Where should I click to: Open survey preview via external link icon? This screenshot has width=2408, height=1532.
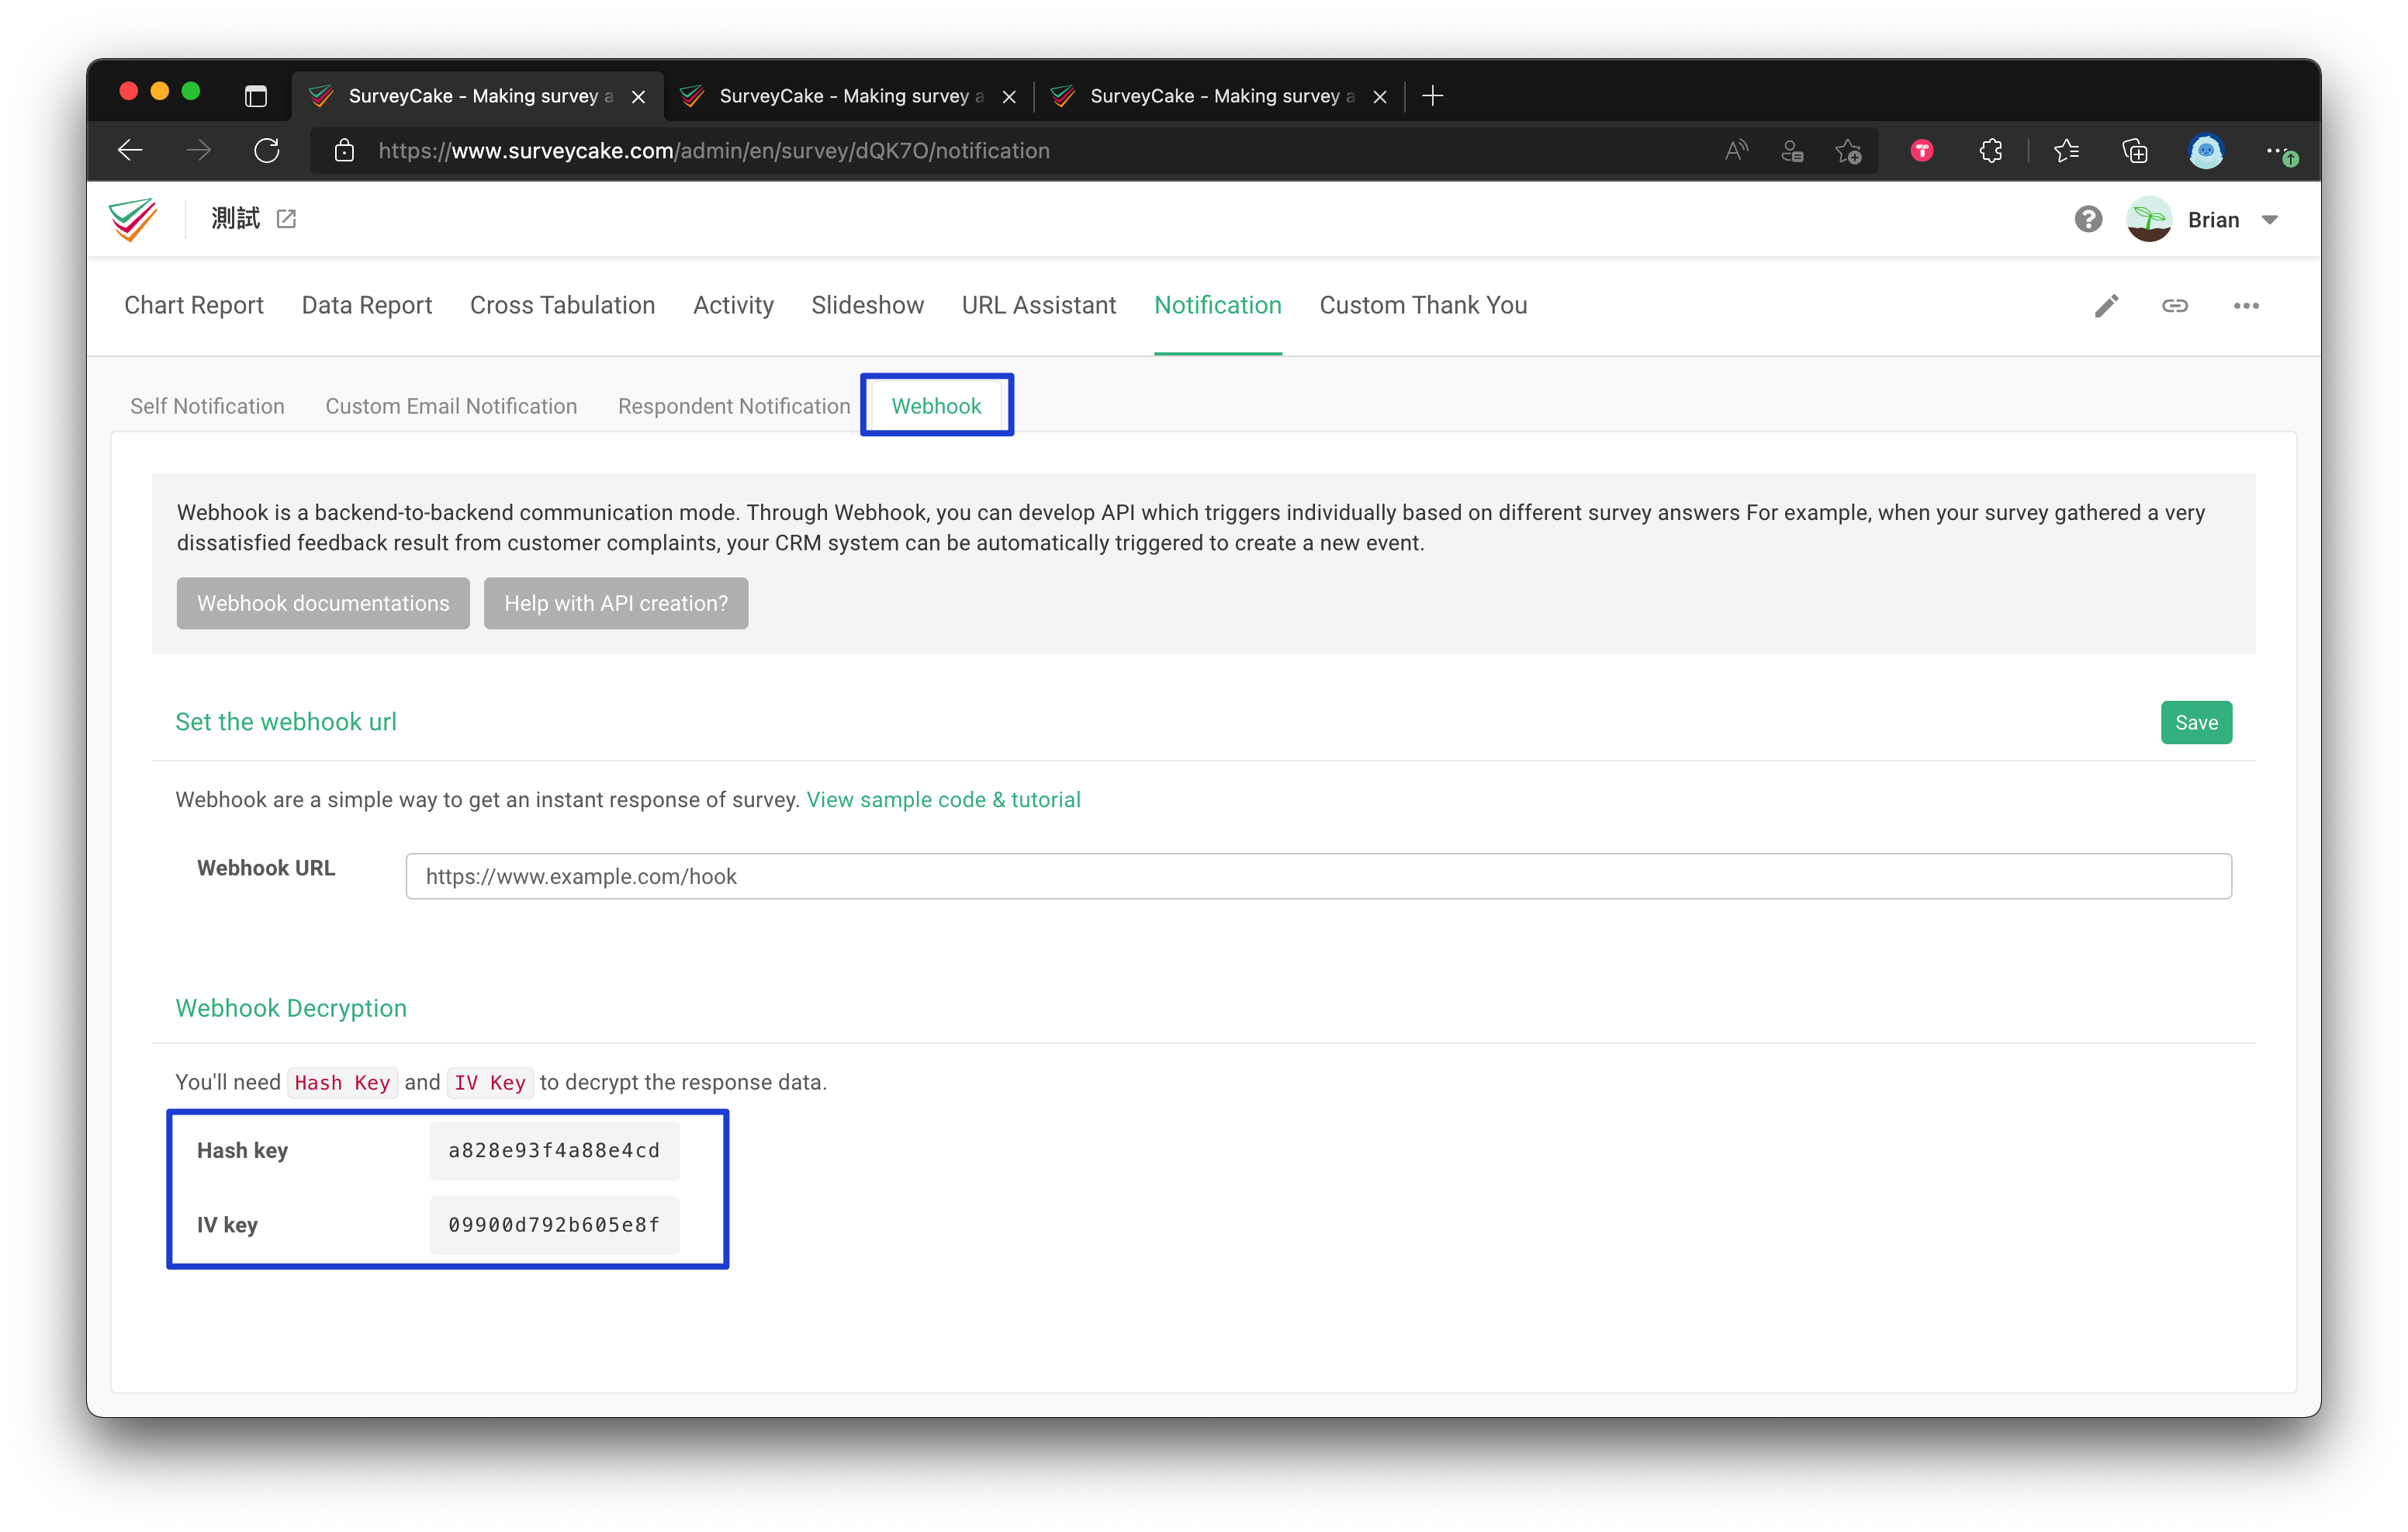287,218
